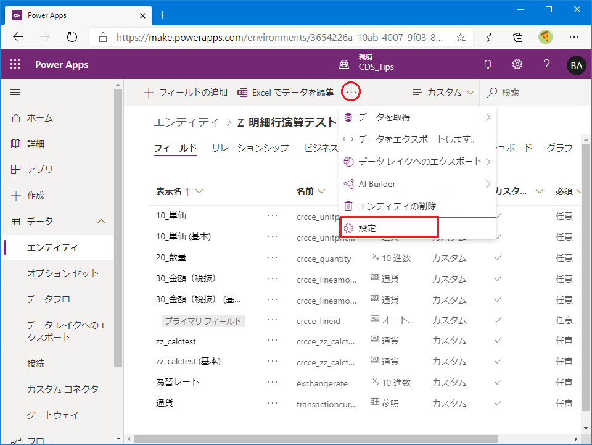Open データフロー in sidebar
Screen dimensions: 592x445
point(53,299)
